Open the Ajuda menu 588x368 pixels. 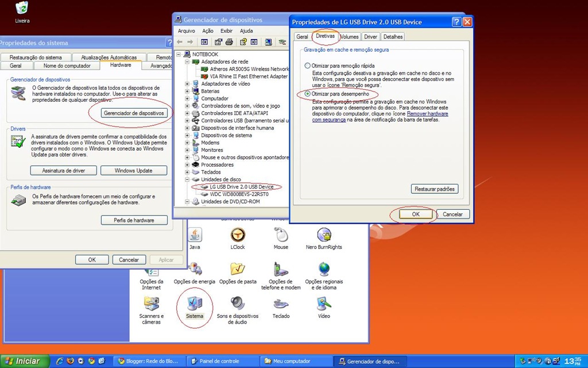(x=246, y=31)
